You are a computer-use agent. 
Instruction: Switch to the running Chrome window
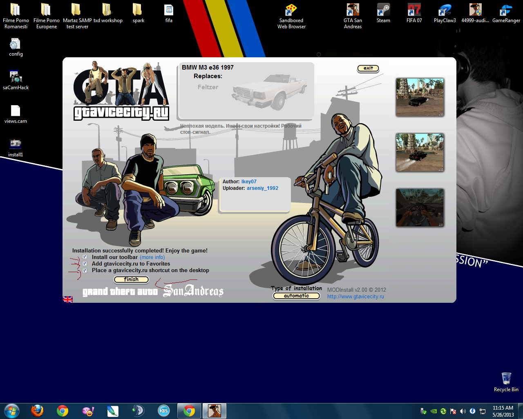189,411
